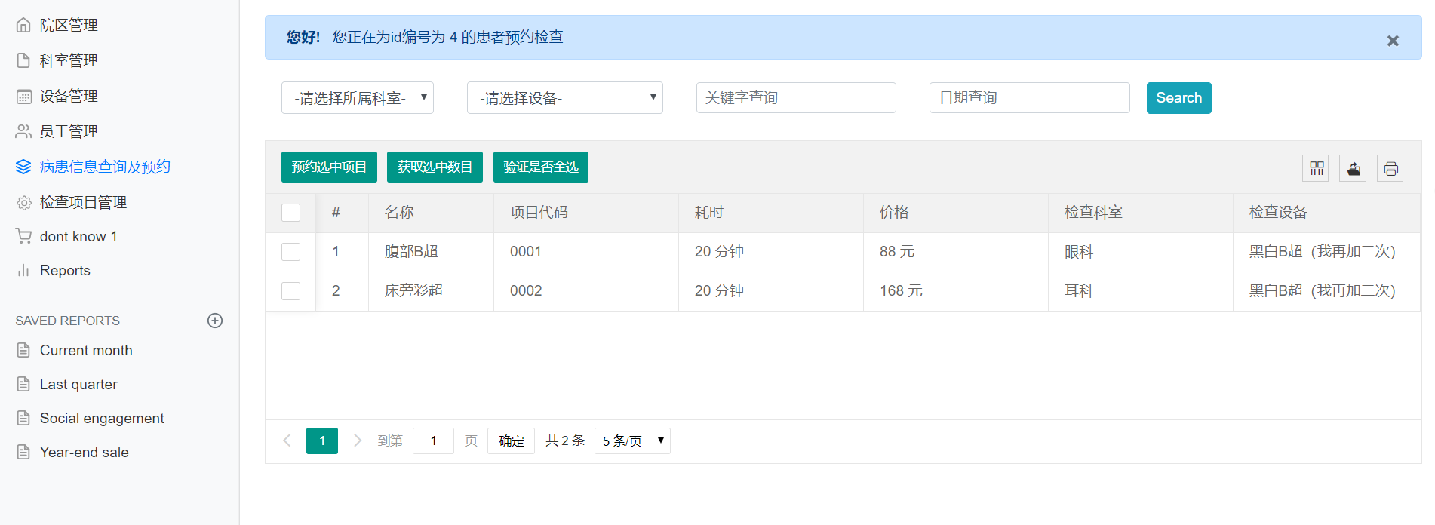
Task: Open Last quarter saved report
Action: (78, 384)
